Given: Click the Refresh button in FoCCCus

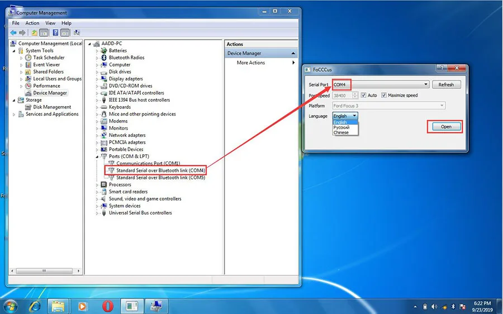Looking at the screenshot, I should click(446, 85).
